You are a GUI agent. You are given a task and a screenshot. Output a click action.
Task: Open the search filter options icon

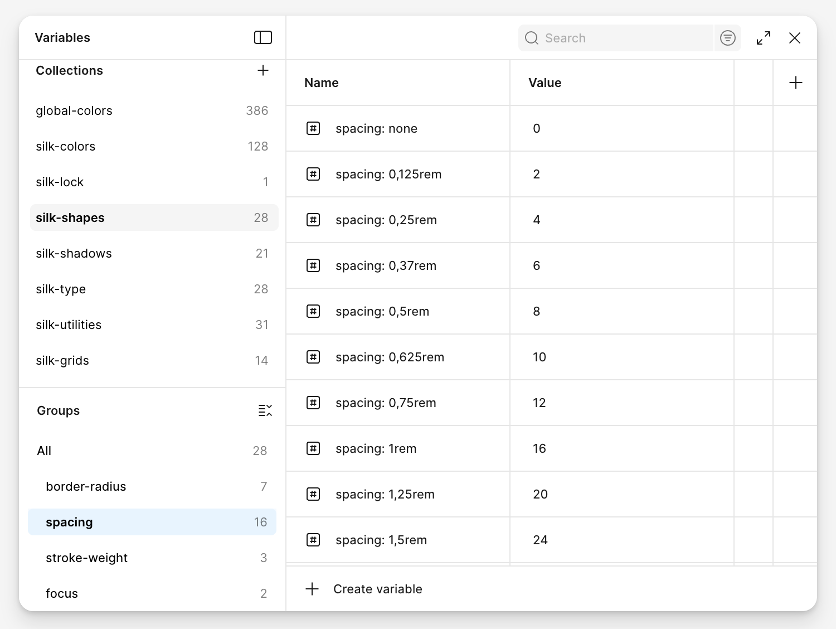[x=727, y=38]
